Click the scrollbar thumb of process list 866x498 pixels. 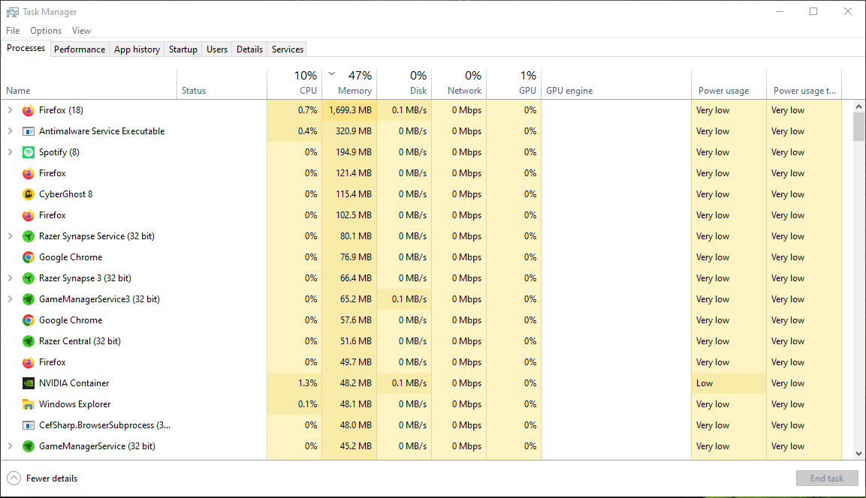coord(858,127)
